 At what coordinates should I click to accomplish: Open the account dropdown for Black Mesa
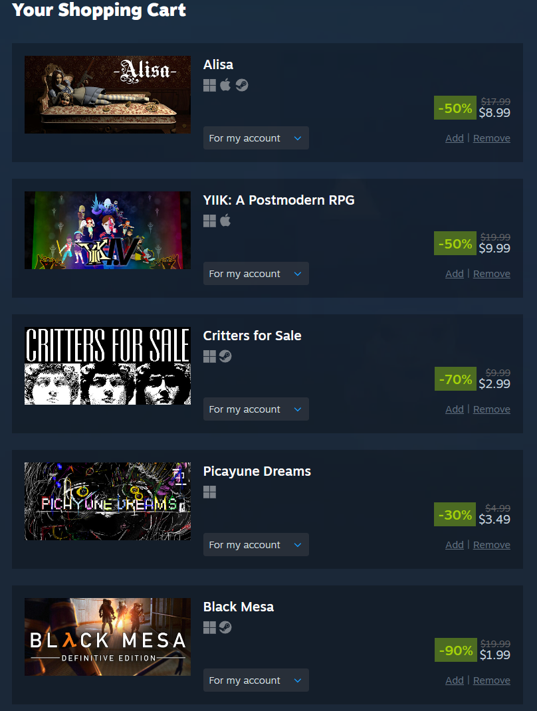point(256,680)
